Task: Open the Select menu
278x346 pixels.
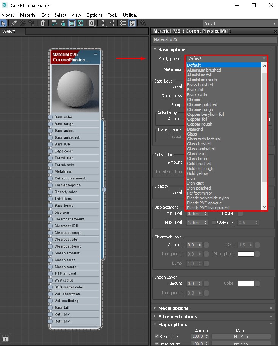Action: (x=60, y=15)
